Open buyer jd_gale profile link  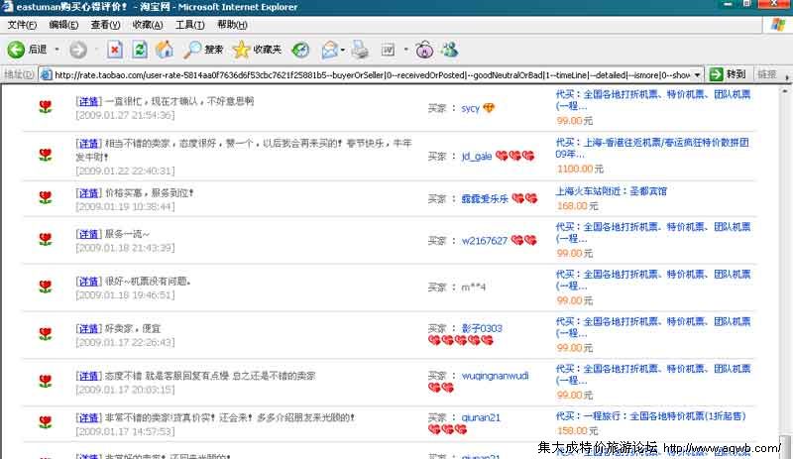pyautogui.click(x=477, y=156)
